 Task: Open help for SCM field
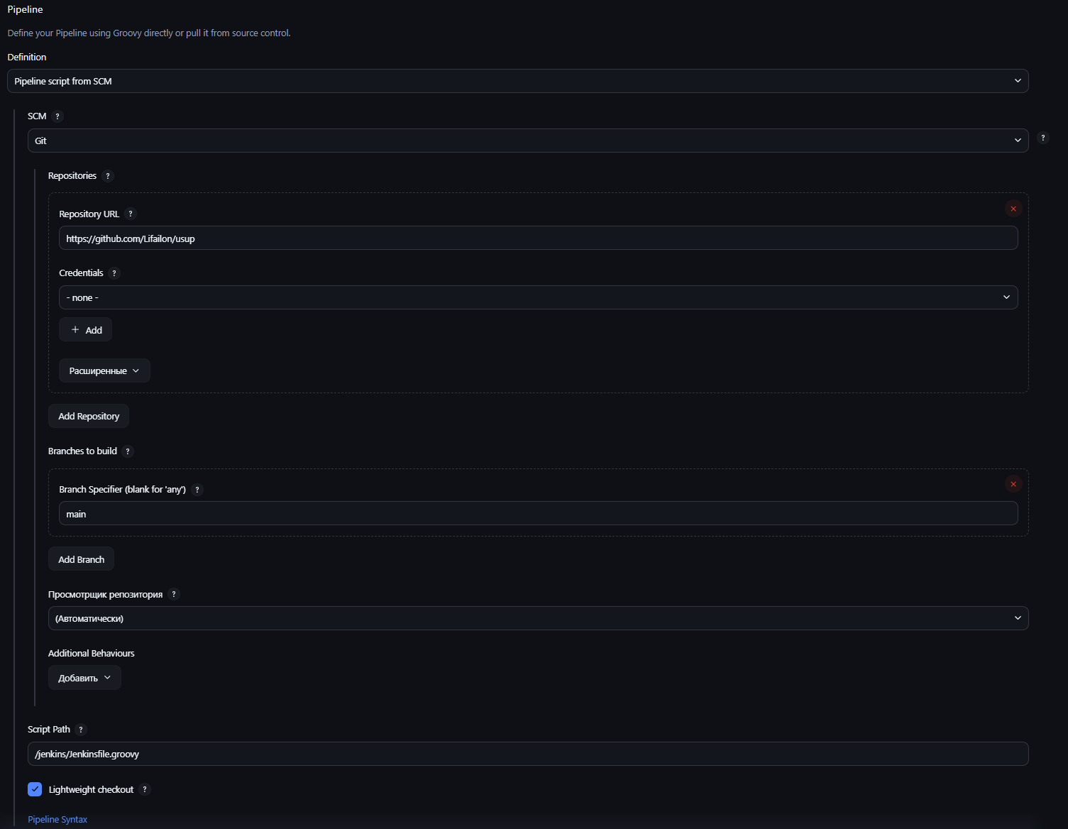[x=57, y=116]
